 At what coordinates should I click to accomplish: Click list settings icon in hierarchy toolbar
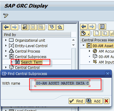pyautogui.click(x=102, y=27)
